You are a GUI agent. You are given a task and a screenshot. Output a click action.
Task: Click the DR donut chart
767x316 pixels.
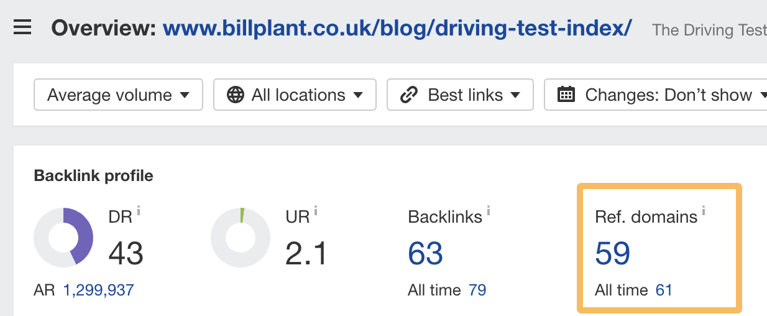click(63, 238)
